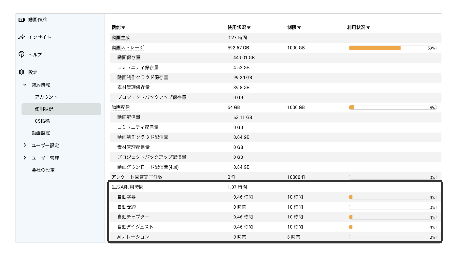The image size is (458, 257).
Task: Click the ヘルプ question mark icon
Action: pyautogui.click(x=22, y=54)
